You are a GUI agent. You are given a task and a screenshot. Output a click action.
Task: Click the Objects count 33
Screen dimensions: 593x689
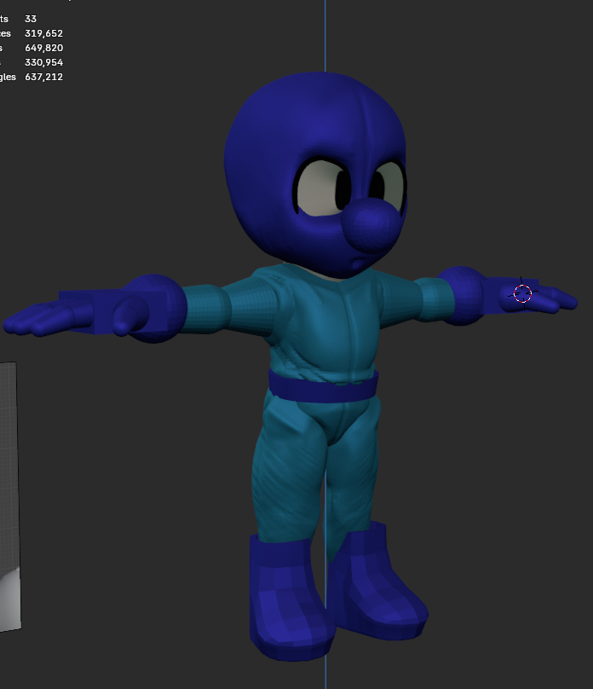click(31, 19)
